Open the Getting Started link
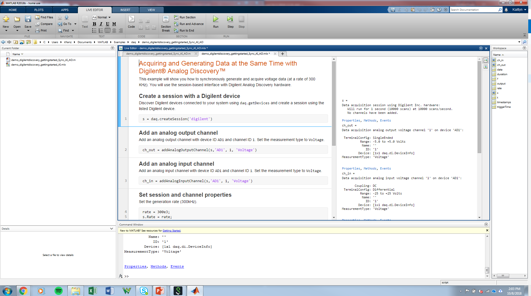Screen dimensions: 531x296 click(171, 230)
